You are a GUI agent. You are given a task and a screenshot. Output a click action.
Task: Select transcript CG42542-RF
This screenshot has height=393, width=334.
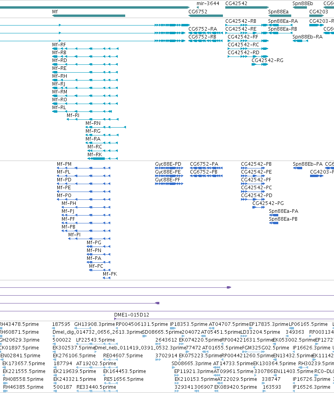243,37
